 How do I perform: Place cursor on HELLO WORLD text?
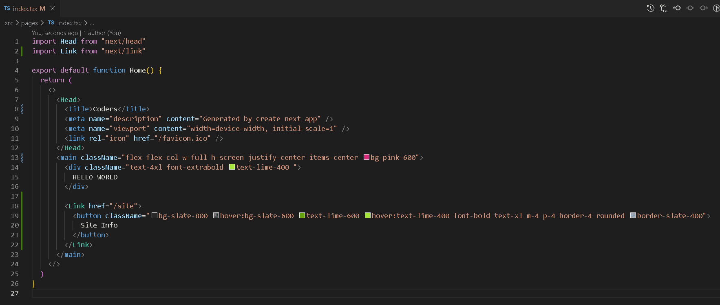point(95,177)
